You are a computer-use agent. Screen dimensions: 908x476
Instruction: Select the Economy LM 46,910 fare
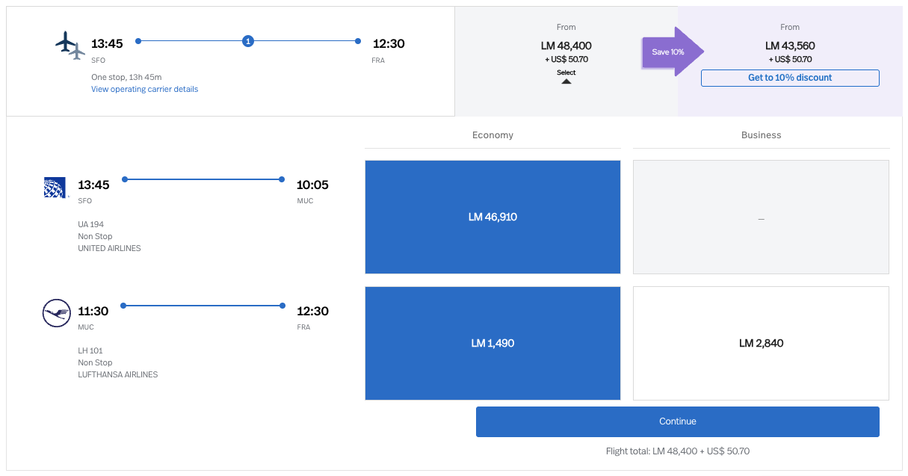[x=492, y=217]
